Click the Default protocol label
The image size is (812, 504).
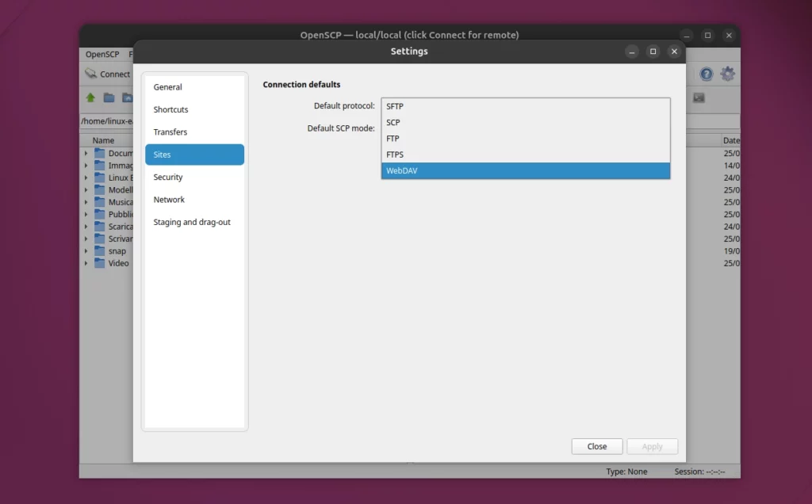344,105
